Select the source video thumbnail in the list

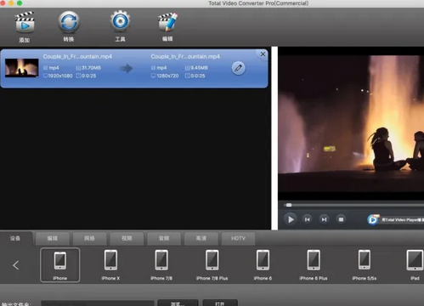pyautogui.click(x=22, y=68)
